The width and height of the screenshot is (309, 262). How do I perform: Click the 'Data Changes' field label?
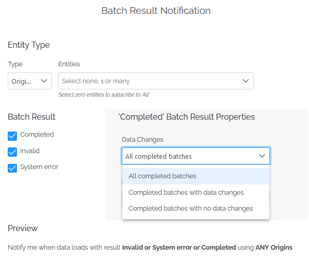[142, 140]
